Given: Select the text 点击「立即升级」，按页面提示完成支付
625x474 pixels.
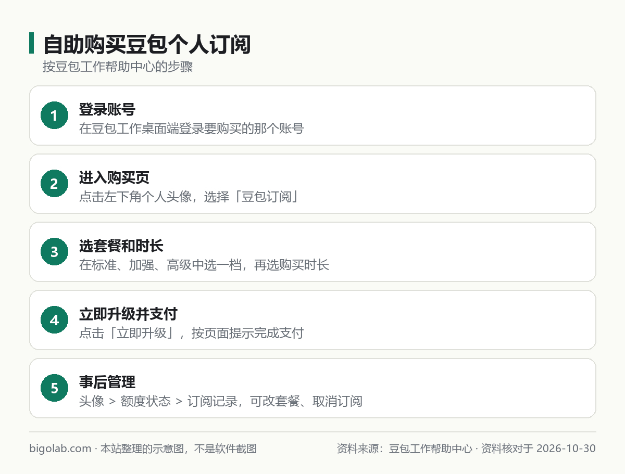Looking at the screenshot, I should (191, 333).
